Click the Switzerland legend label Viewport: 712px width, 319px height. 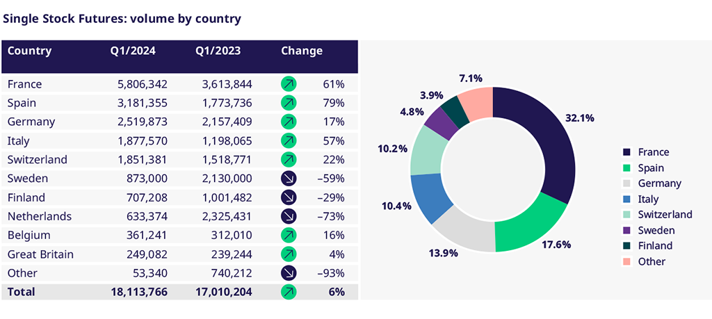665,214
